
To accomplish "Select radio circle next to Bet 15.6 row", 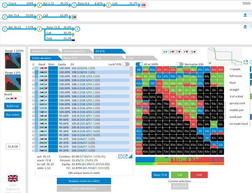I will pos(250,15).
